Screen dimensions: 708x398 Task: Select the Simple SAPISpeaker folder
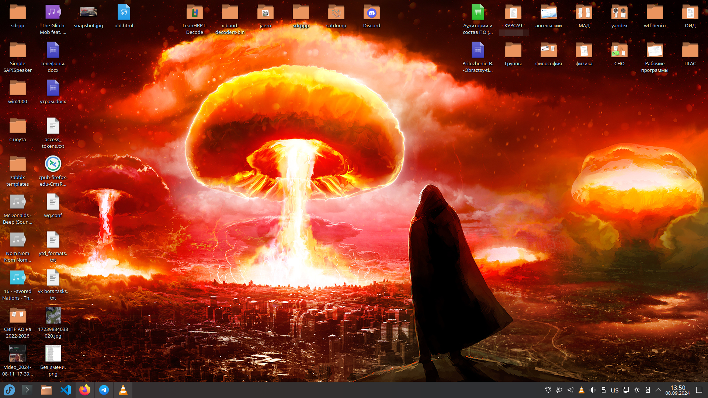18,57
